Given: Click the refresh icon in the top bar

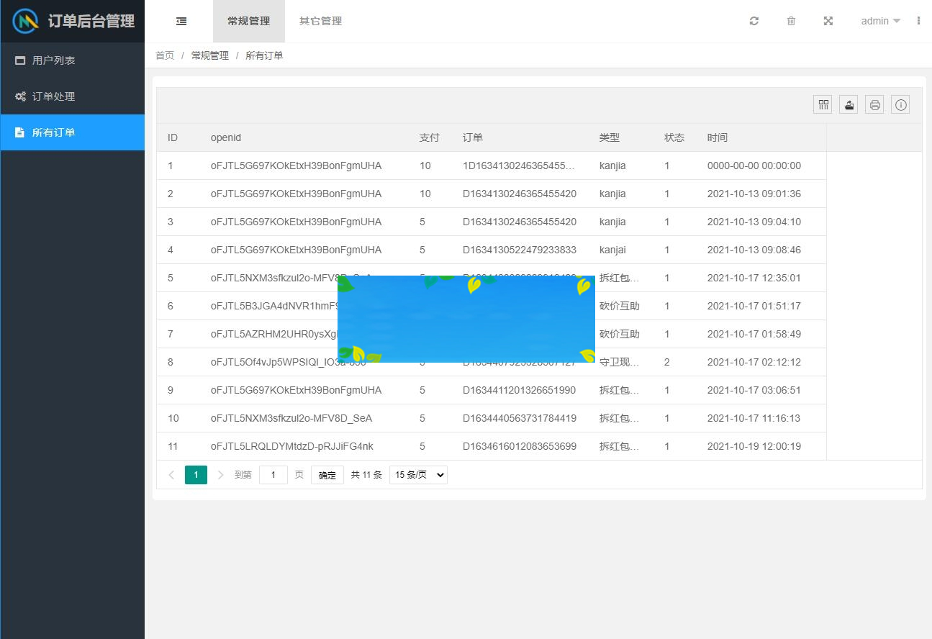Looking at the screenshot, I should 754,21.
